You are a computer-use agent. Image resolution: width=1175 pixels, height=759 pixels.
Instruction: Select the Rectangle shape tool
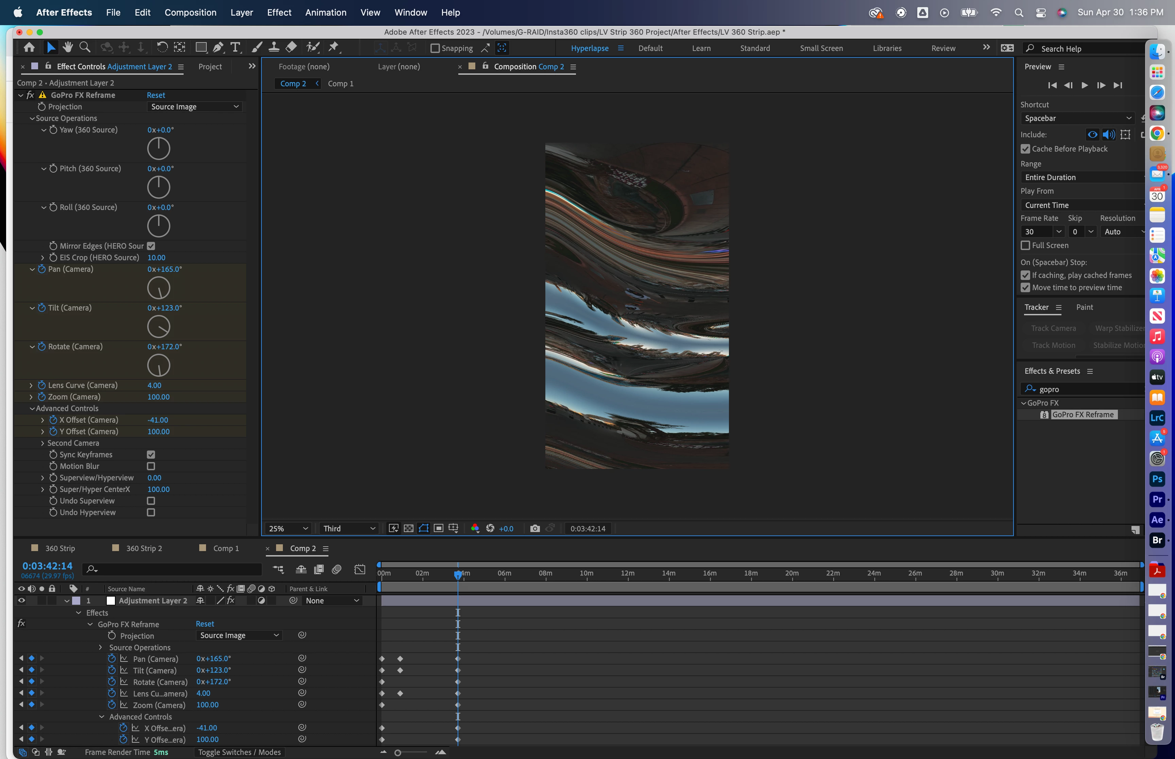point(201,47)
